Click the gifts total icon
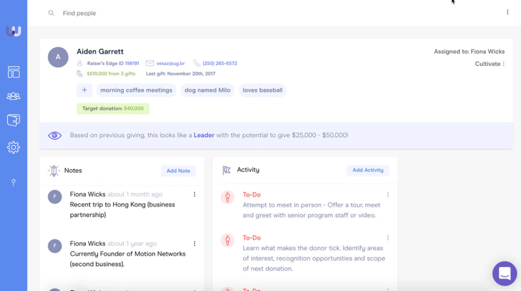This screenshot has height=291, width=521. coord(79,74)
